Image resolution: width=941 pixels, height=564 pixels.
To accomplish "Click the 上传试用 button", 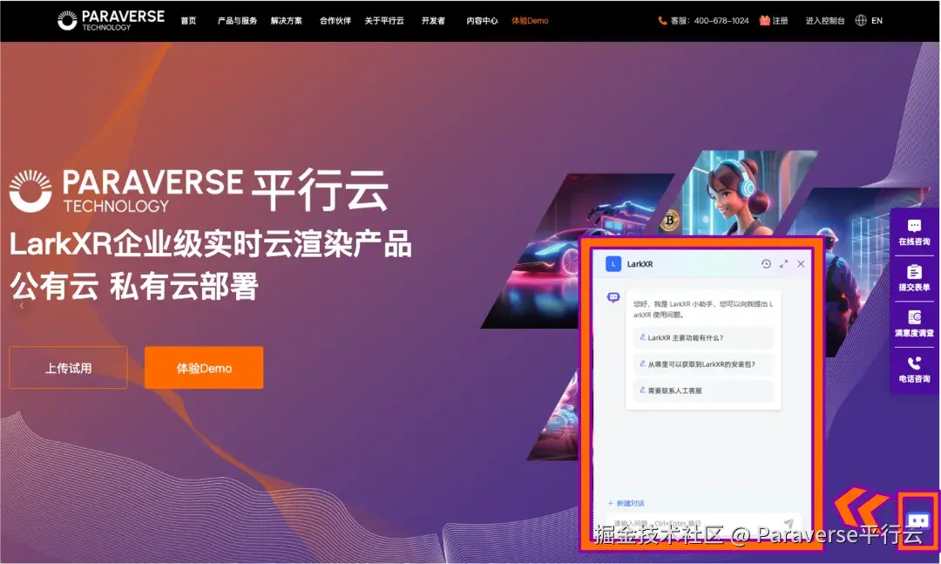I will pyautogui.click(x=68, y=367).
